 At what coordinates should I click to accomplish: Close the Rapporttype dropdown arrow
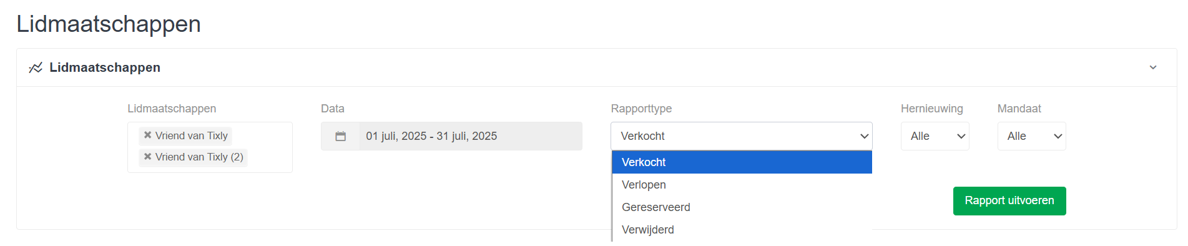click(864, 136)
